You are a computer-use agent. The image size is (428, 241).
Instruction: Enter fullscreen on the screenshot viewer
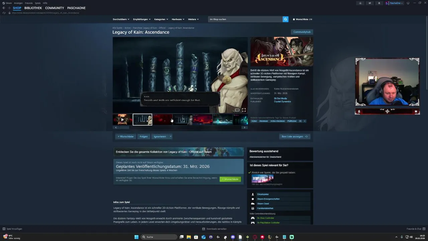pyautogui.click(x=244, y=110)
